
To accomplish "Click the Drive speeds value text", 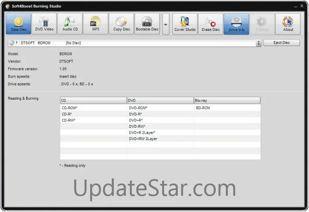I will coord(76,84).
